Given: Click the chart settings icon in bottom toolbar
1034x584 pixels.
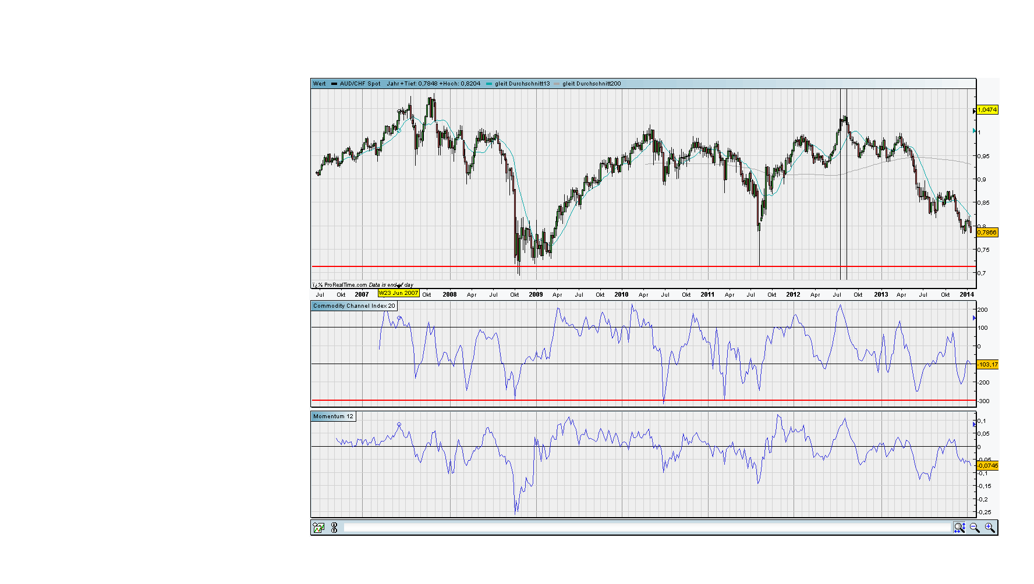Looking at the screenshot, I should (x=318, y=528).
